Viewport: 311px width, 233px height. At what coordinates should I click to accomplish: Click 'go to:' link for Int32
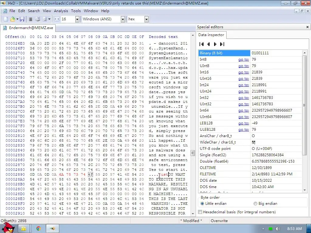click(x=244, y=98)
